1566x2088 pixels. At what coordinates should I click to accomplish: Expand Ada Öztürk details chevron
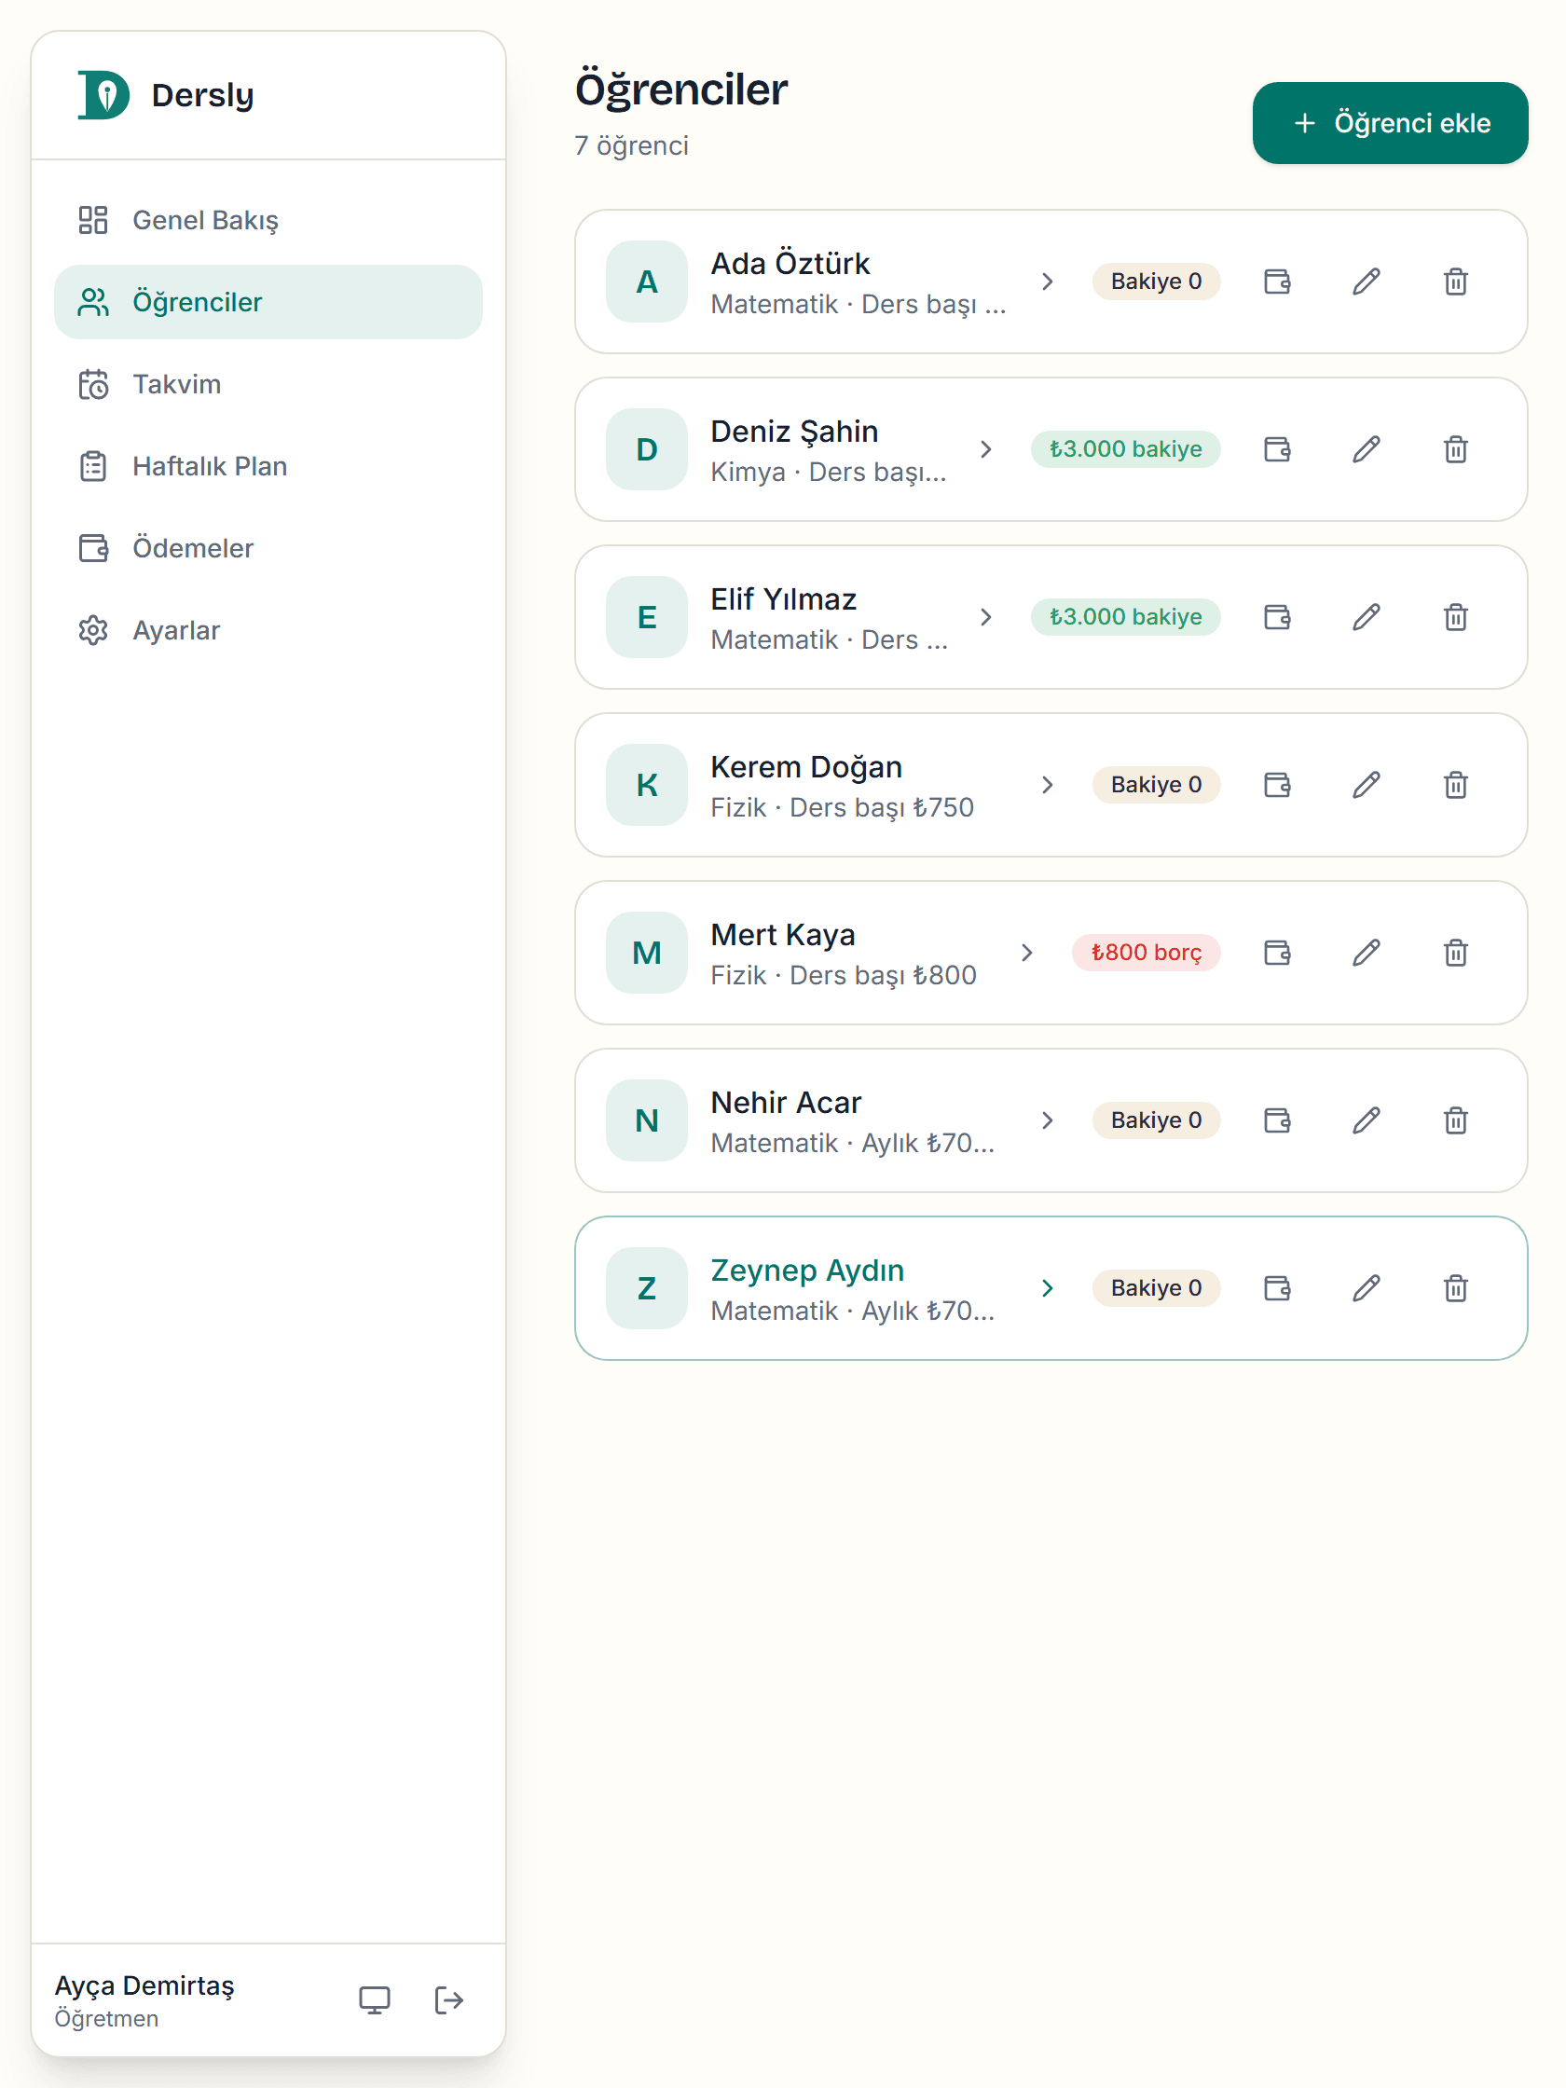(x=1047, y=282)
